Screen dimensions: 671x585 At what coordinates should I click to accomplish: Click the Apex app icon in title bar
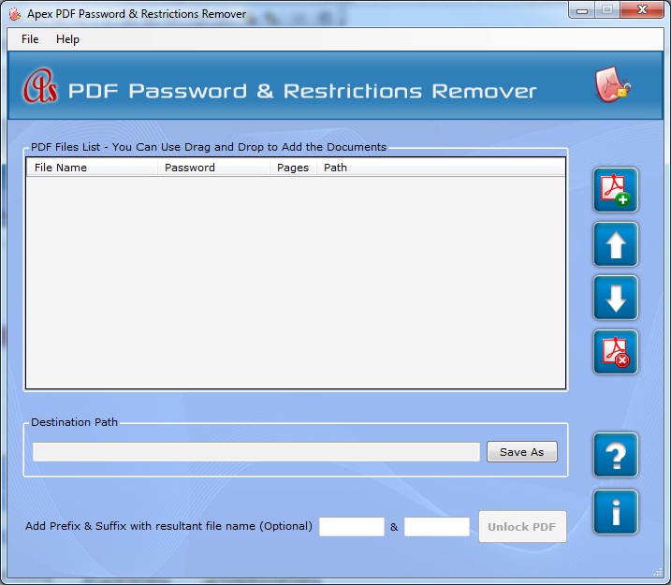tap(15, 14)
